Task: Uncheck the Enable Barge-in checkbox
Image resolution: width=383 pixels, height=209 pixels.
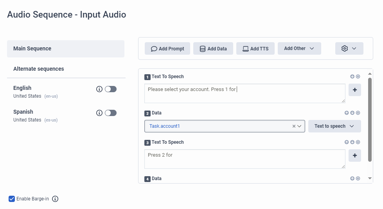Action: pos(12,199)
